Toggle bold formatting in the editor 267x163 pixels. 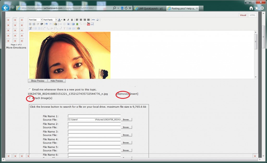64,20
